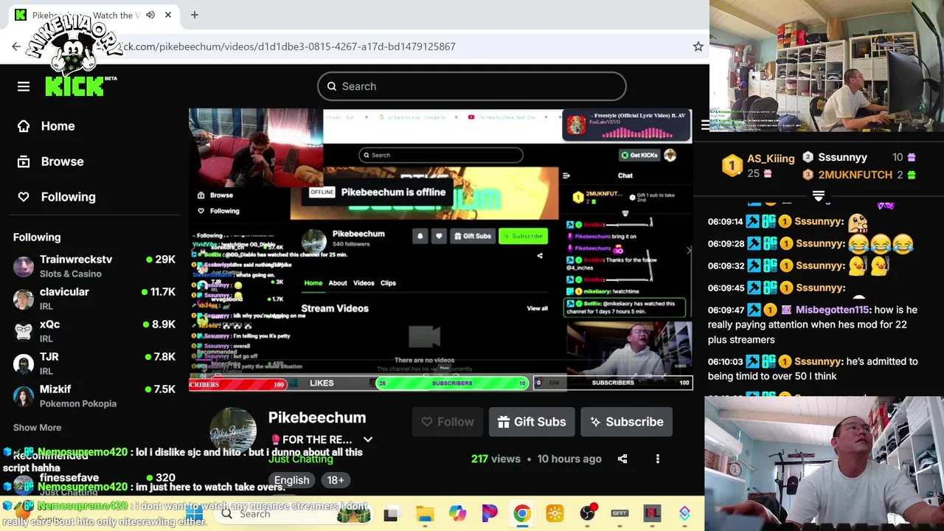
Task: Open Following in the Kick sidebar
Action: tap(68, 197)
